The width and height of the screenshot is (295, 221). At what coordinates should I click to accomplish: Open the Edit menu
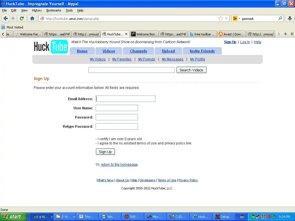click(x=14, y=10)
